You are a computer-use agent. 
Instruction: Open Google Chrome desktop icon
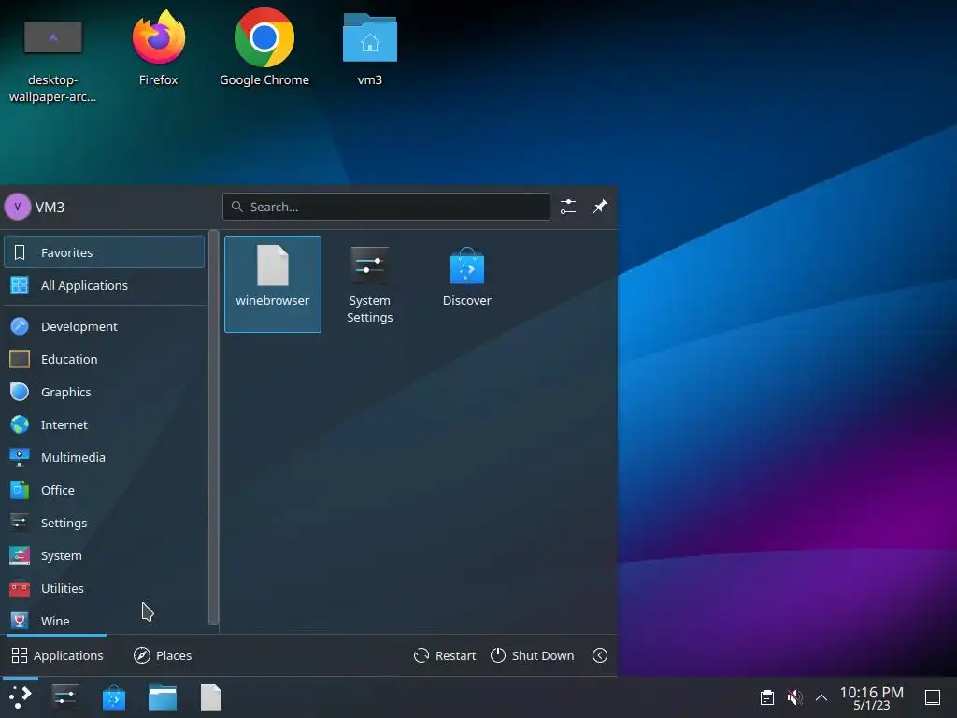pos(264,49)
